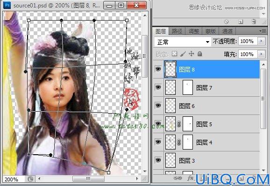
Task: Select 图层 4 layer thumbnail
Action: coord(171,142)
